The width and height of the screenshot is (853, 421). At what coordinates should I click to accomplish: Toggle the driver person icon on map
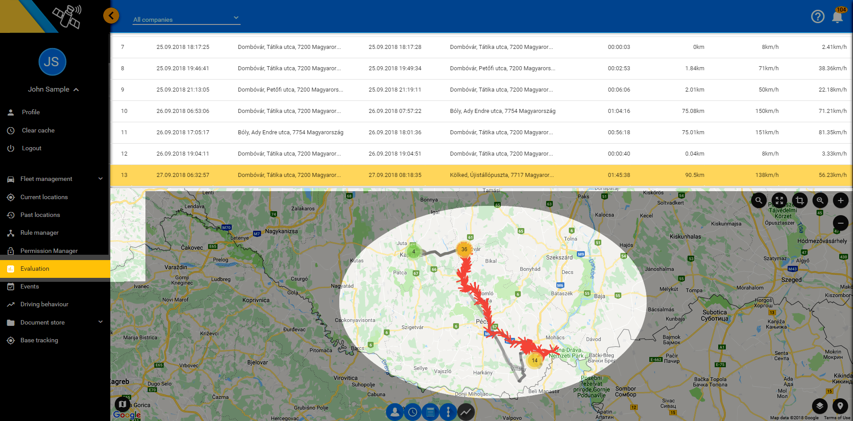[x=395, y=412]
